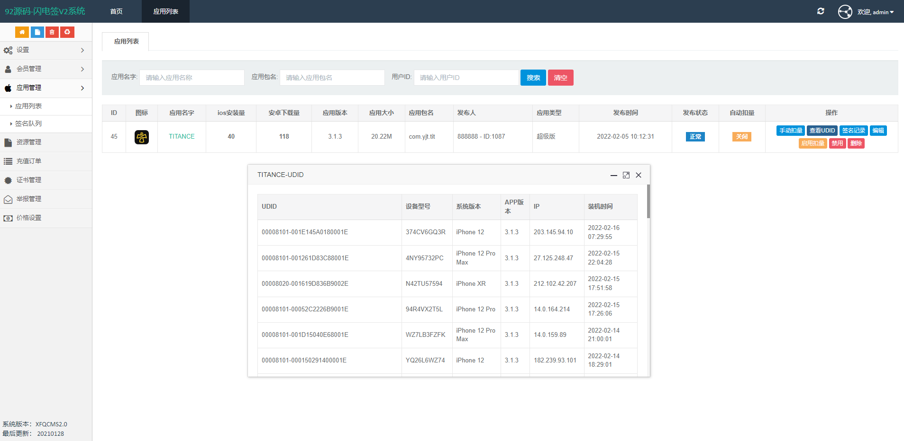The width and height of the screenshot is (904, 441).
Task: Click the blue document shortcut icon
Action: [x=37, y=32]
